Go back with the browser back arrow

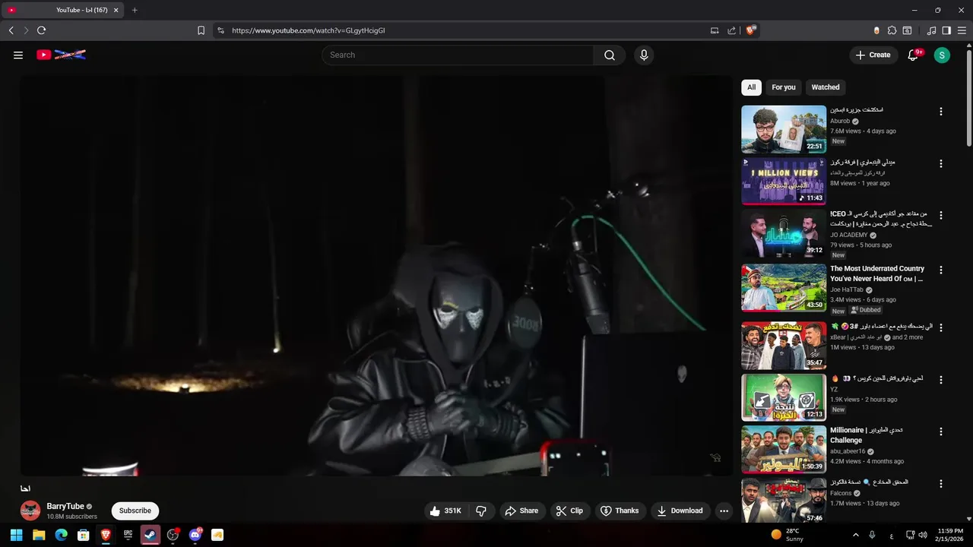point(11,30)
